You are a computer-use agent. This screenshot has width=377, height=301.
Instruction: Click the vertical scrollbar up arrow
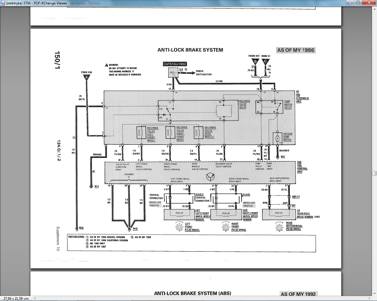[374, 9]
